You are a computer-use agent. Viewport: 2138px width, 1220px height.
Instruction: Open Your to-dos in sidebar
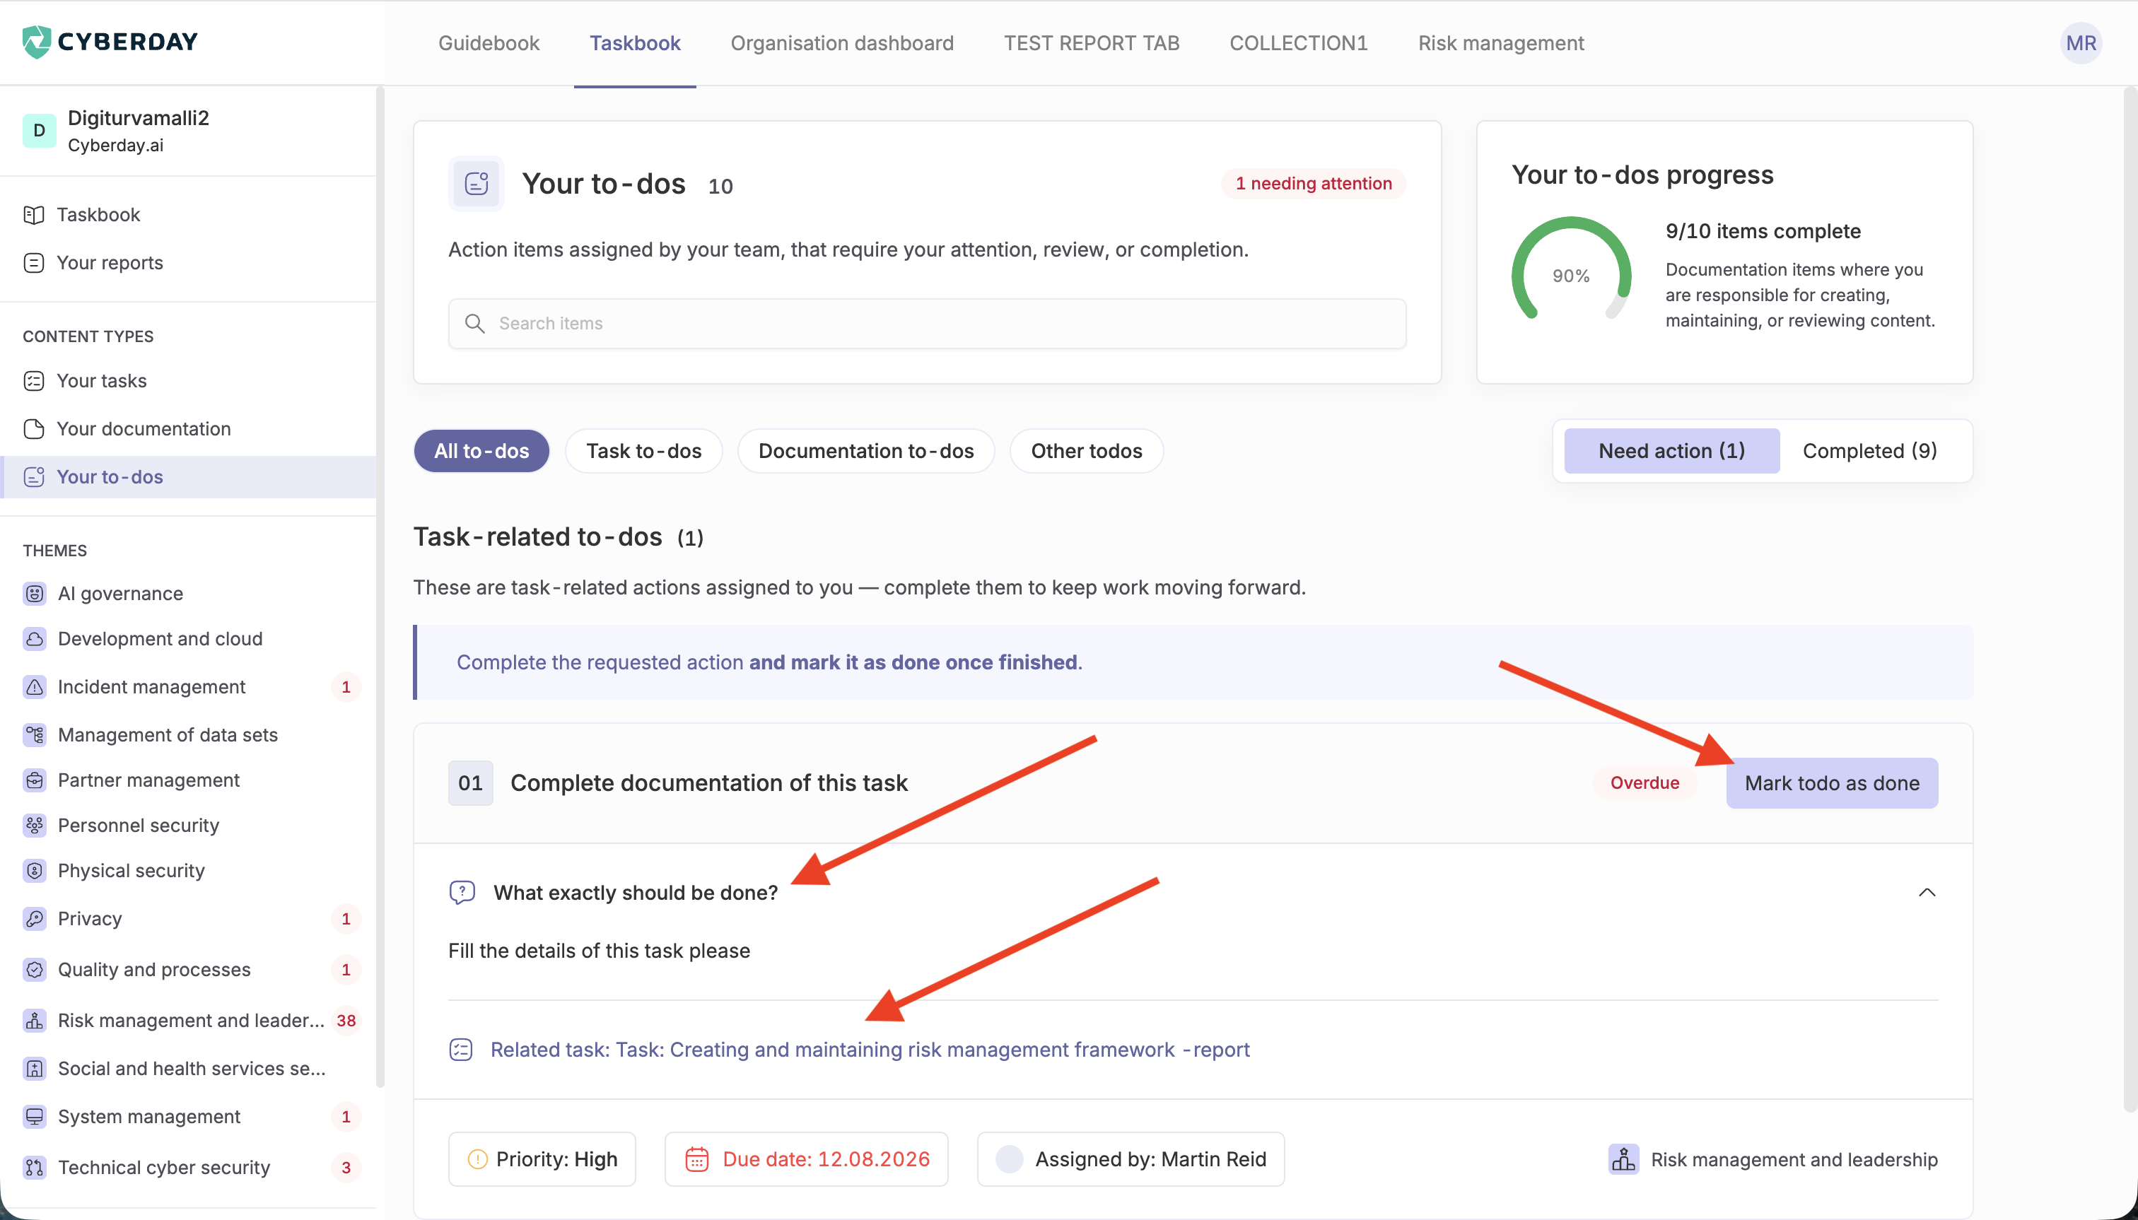[189, 477]
